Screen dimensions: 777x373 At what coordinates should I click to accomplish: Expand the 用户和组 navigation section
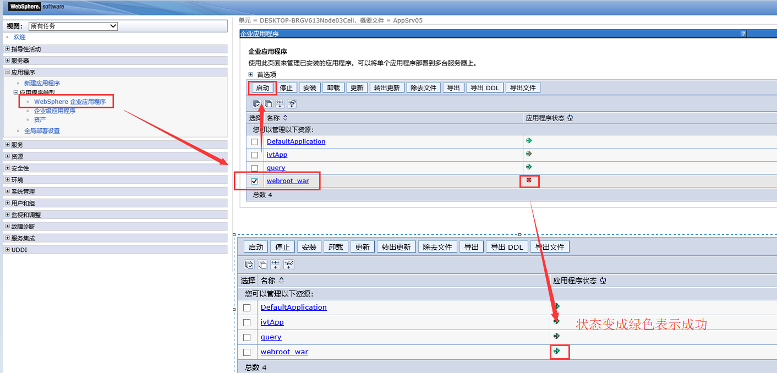8,203
